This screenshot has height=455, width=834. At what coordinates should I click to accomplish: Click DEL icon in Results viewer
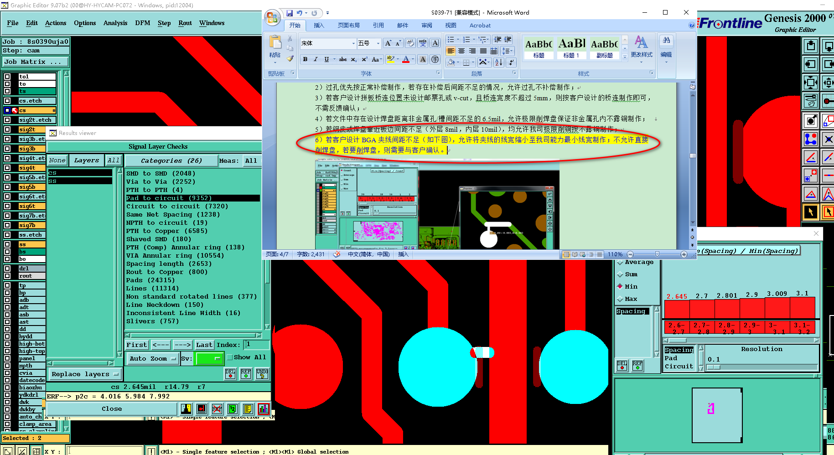tap(230, 374)
